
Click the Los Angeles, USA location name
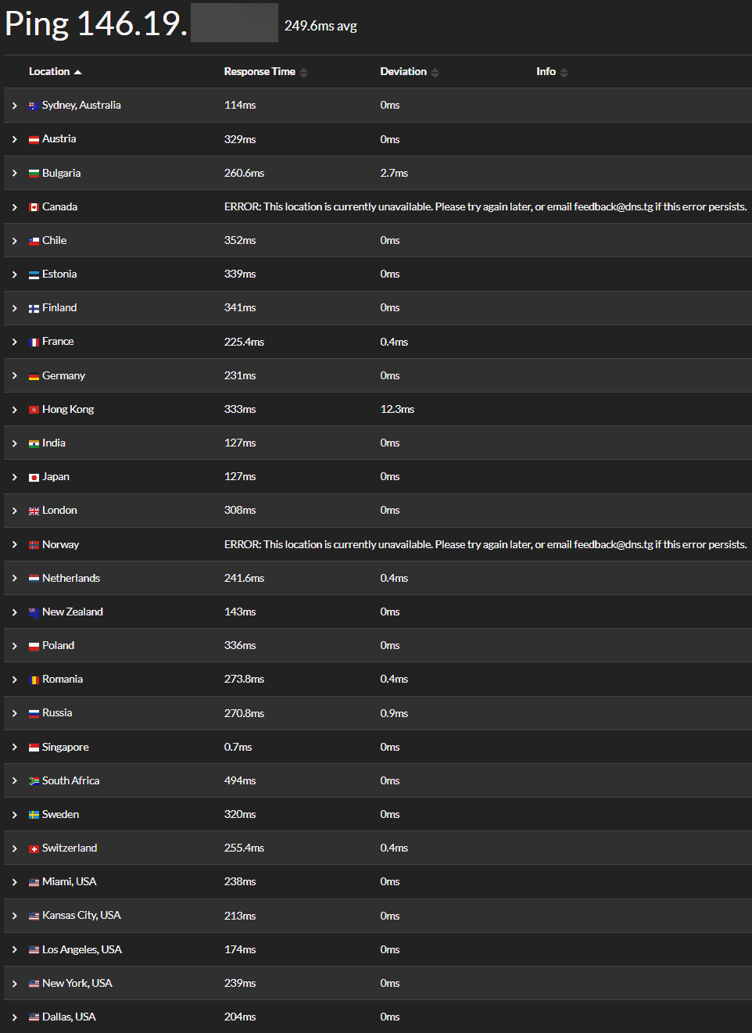(x=82, y=949)
